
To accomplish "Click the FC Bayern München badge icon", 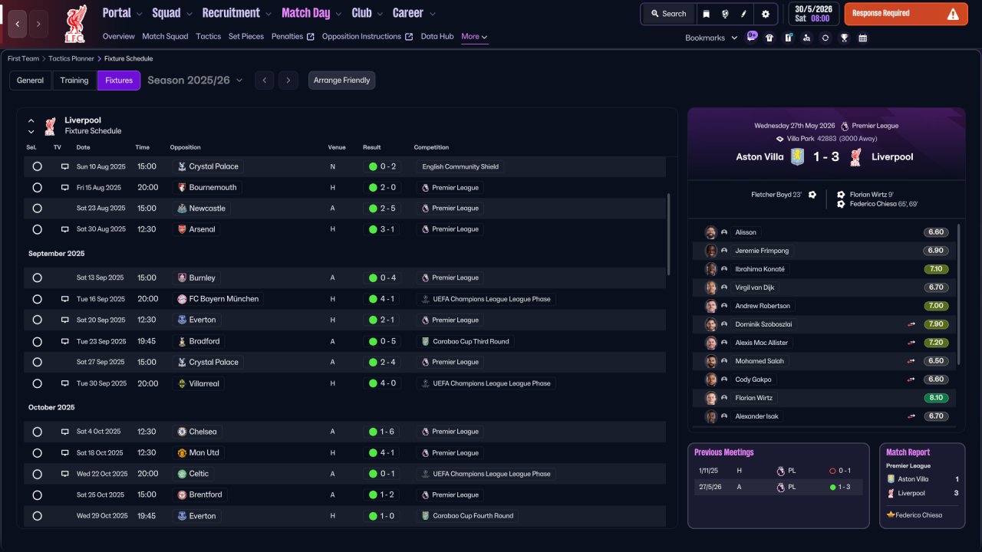I will click(182, 299).
